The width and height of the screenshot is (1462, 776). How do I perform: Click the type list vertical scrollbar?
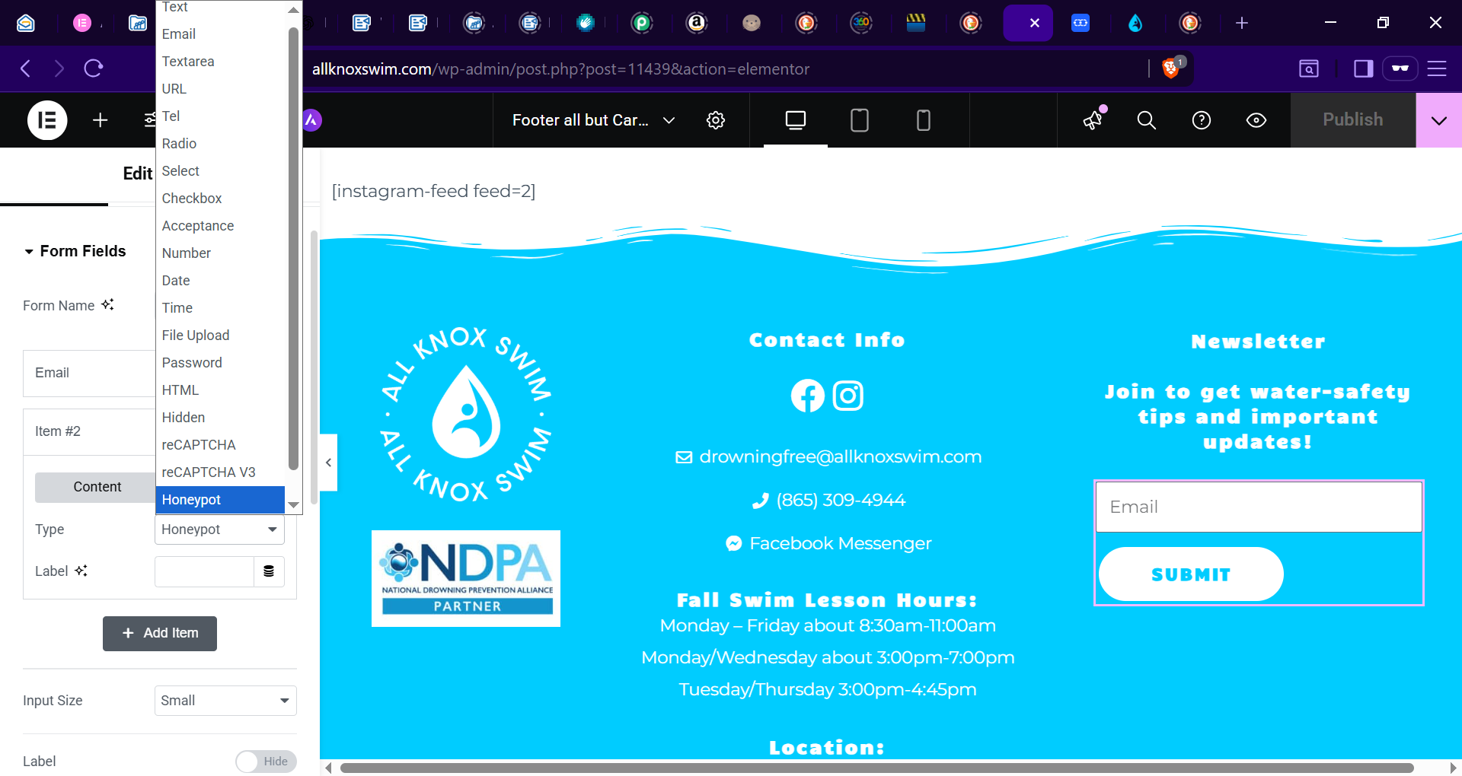click(x=293, y=248)
